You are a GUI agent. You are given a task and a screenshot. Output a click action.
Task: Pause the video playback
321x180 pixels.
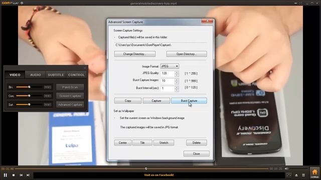coord(6,175)
